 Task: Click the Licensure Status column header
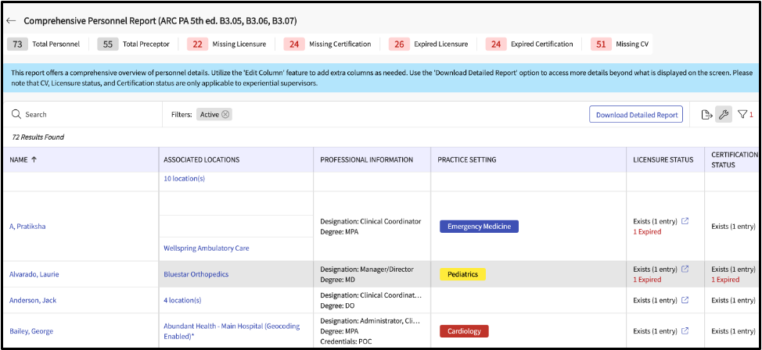tap(663, 160)
